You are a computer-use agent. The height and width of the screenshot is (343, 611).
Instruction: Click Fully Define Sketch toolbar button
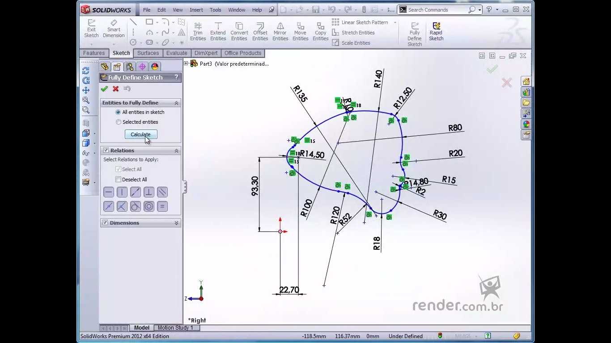(415, 34)
